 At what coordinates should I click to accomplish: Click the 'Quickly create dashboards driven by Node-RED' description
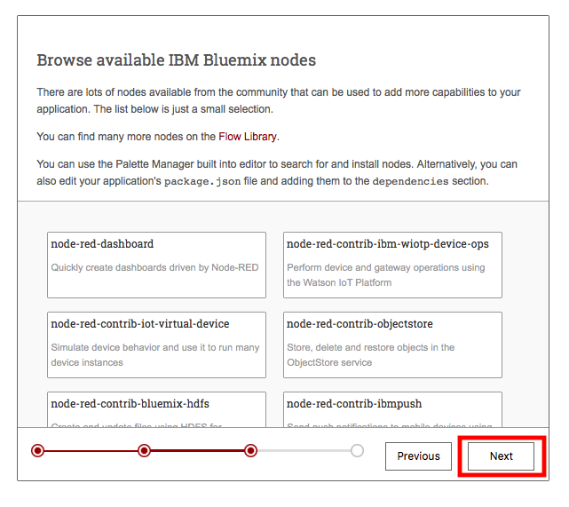click(154, 267)
